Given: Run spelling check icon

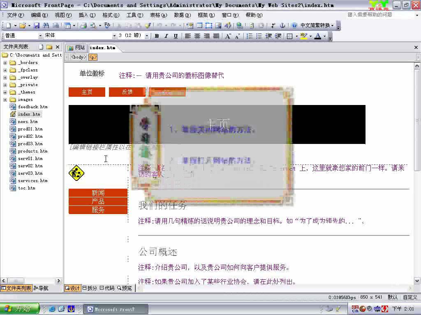Looking at the screenshot, I should click(107, 25).
